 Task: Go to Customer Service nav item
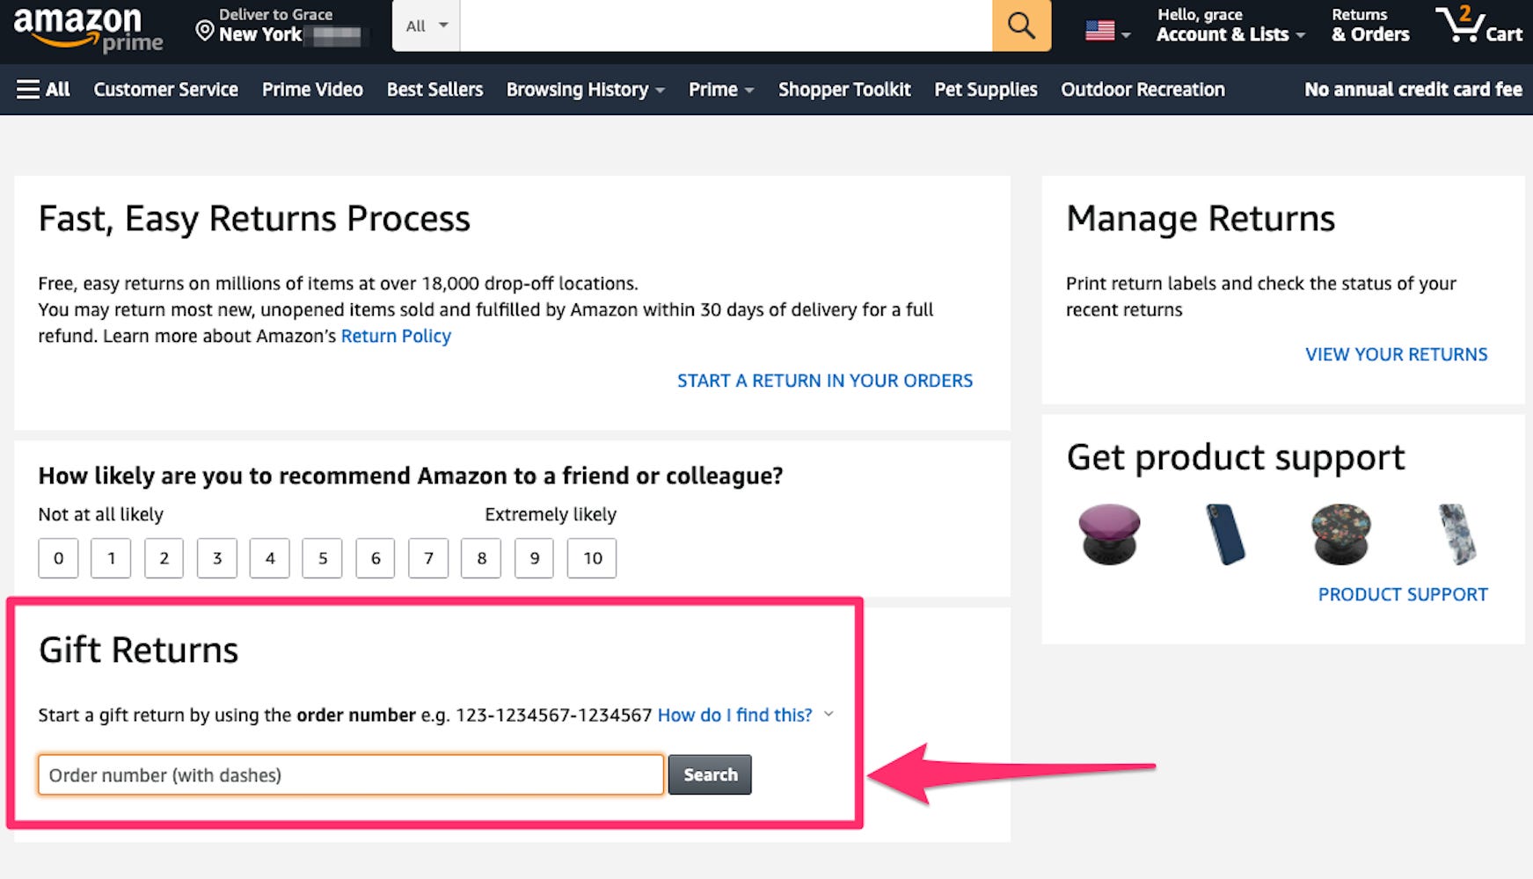[x=165, y=90]
